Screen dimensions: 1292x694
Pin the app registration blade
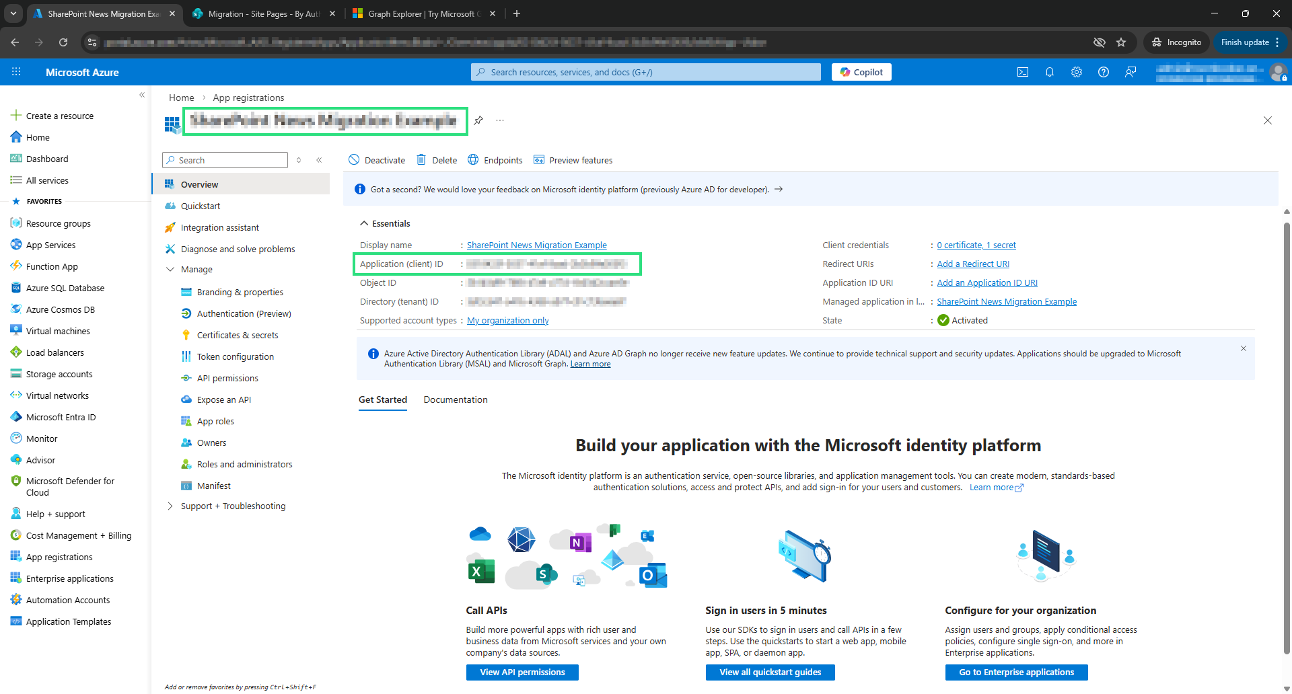(x=478, y=120)
